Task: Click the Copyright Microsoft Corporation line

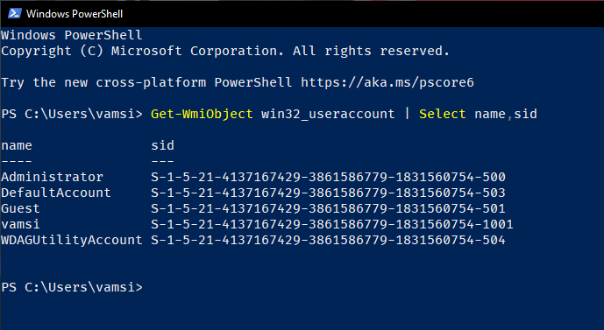Action: pyautogui.click(x=225, y=51)
